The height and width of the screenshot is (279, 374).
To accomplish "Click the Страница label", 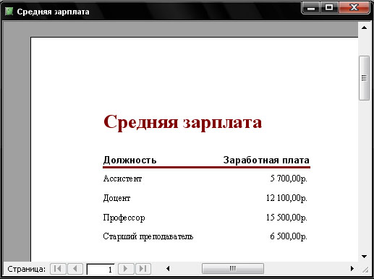I will [x=27, y=269].
